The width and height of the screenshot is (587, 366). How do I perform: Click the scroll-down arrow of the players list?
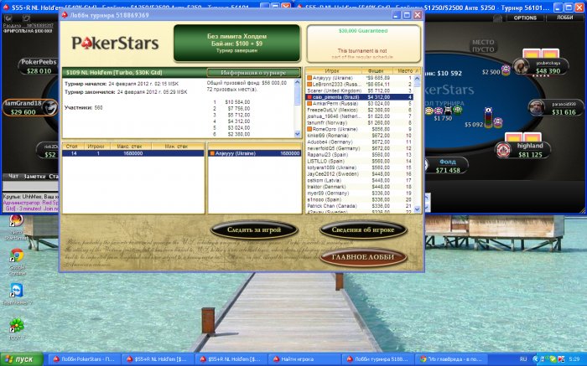pyautogui.click(x=418, y=209)
